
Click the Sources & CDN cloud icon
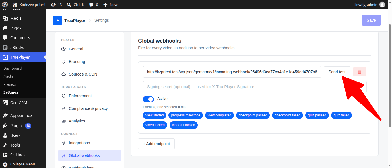64,74
